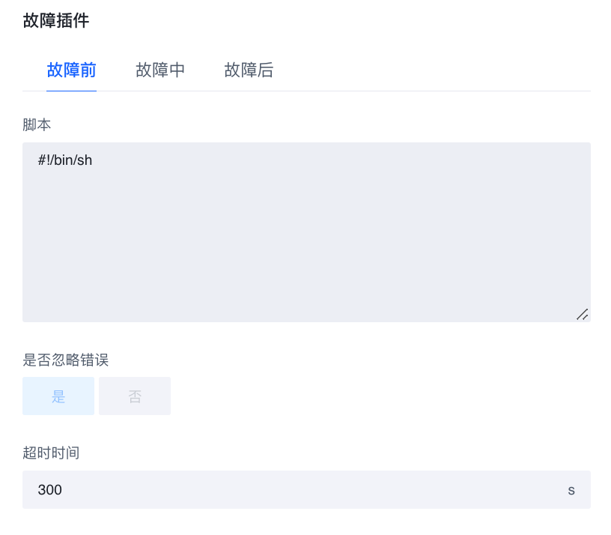Click the 是否忽略错误 label

point(66,360)
